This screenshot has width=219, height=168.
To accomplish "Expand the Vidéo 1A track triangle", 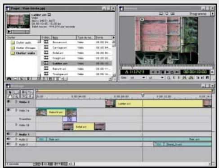I will [x=16, y=110].
